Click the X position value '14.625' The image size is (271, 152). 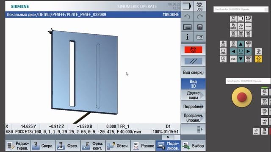(x=27, y=127)
